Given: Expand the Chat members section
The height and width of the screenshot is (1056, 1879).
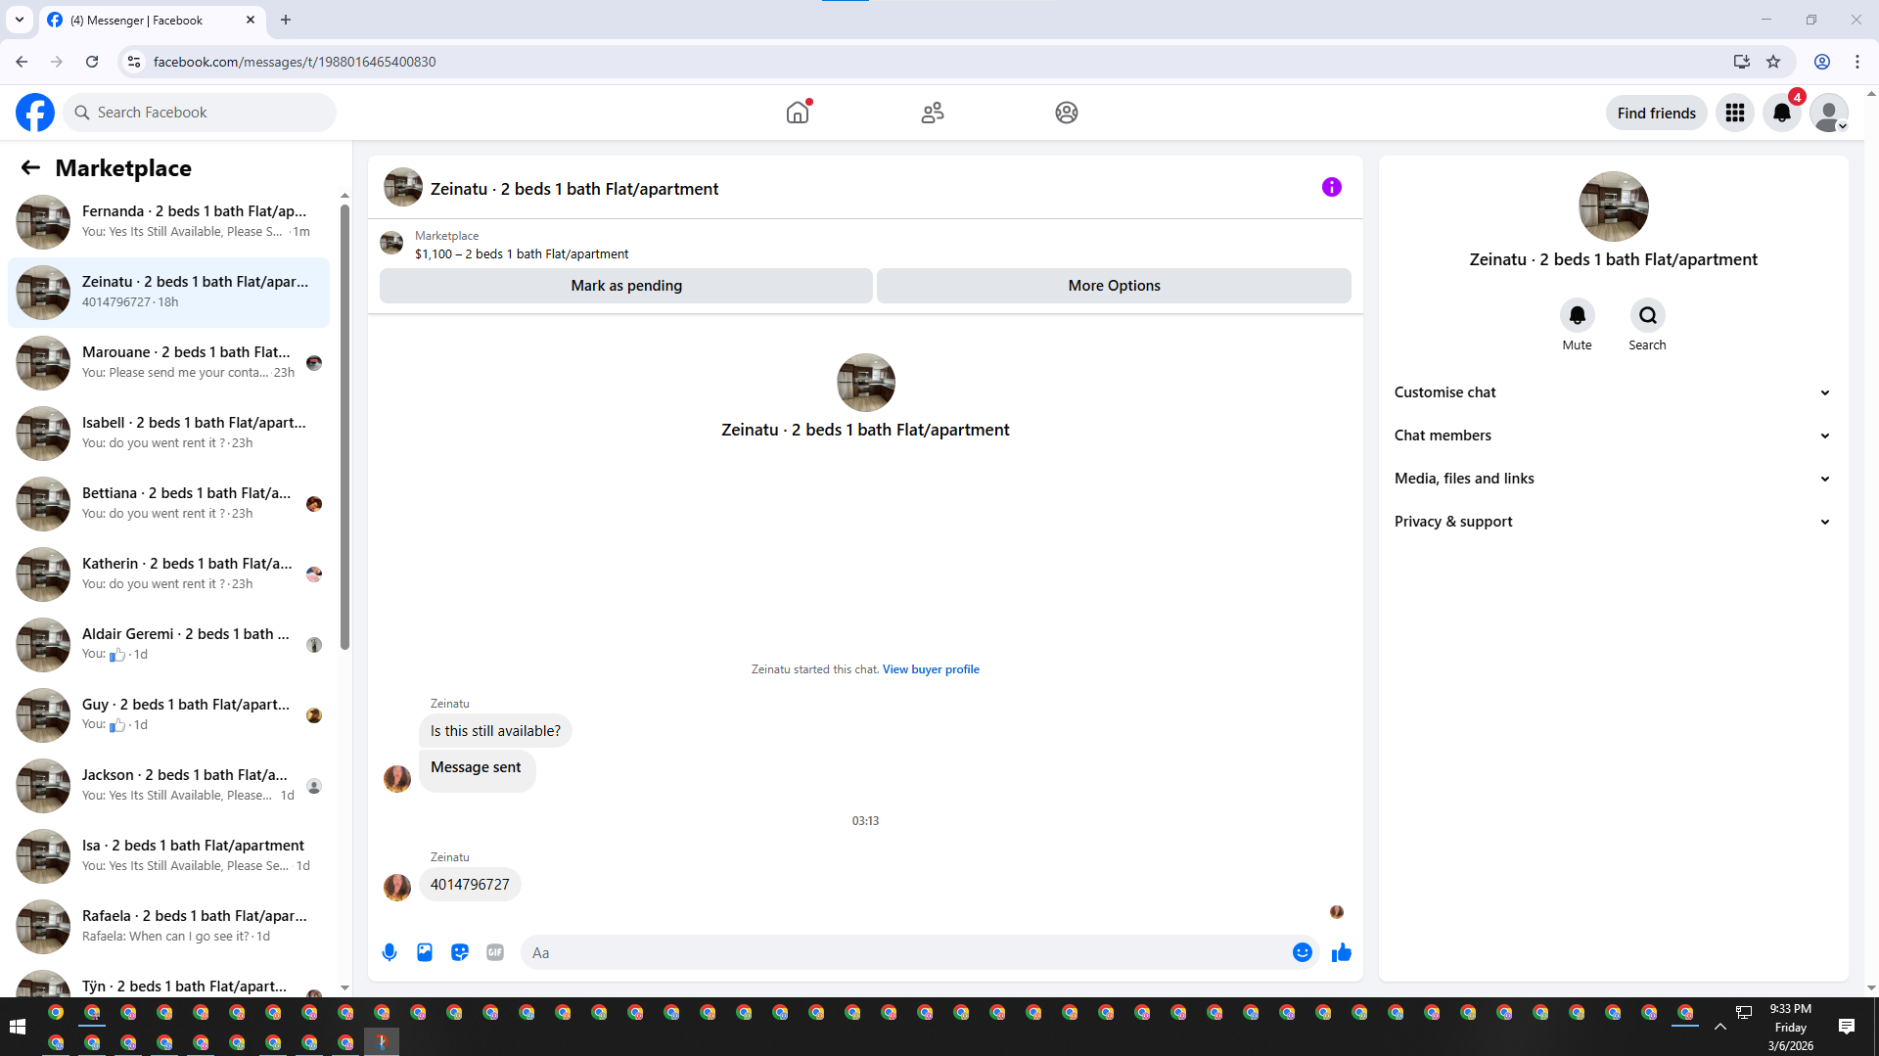Looking at the screenshot, I should tap(1613, 436).
